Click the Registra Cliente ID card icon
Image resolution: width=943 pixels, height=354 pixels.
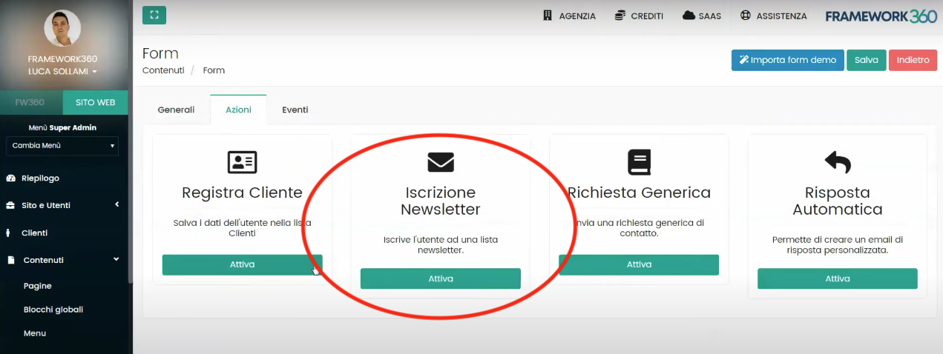click(x=242, y=162)
